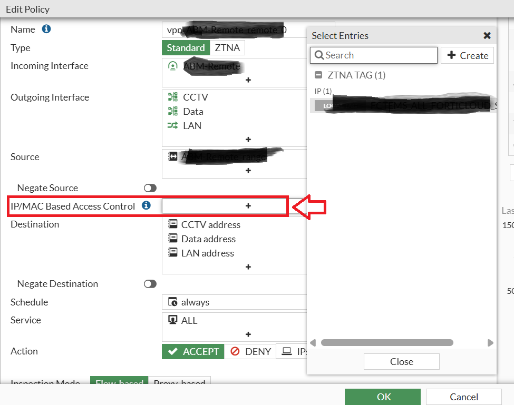Add another Source entry with plus
This screenshot has width=514, height=405.
pyautogui.click(x=248, y=171)
